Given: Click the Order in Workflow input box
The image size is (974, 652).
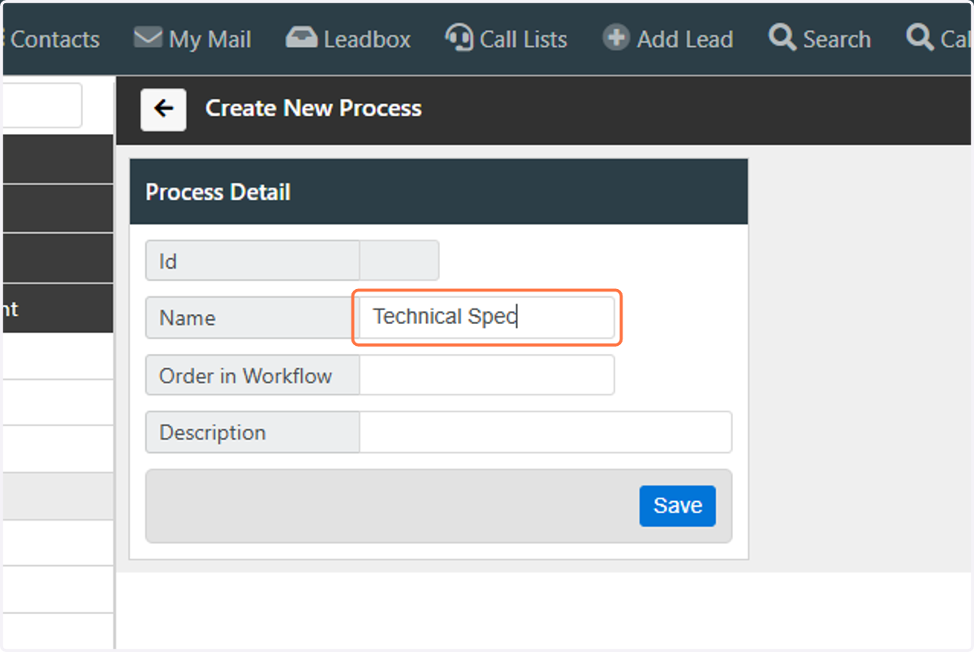Looking at the screenshot, I should (x=487, y=375).
